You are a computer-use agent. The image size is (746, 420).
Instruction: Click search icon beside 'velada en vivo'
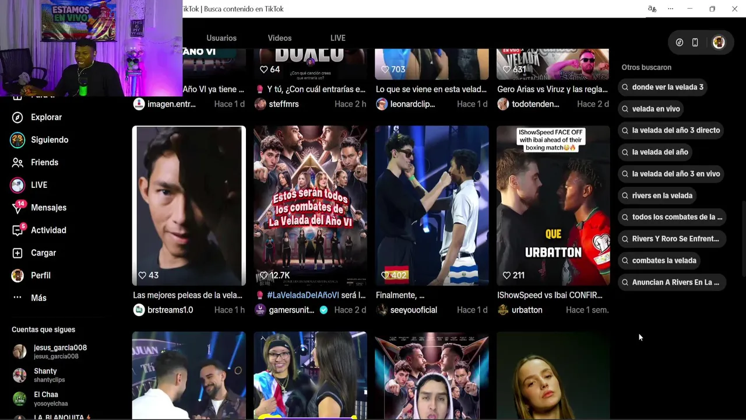(625, 109)
